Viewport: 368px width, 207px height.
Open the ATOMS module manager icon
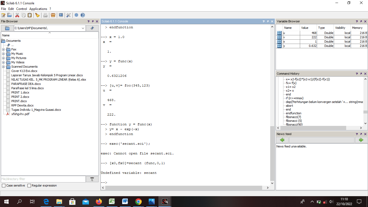(x=53, y=15)
